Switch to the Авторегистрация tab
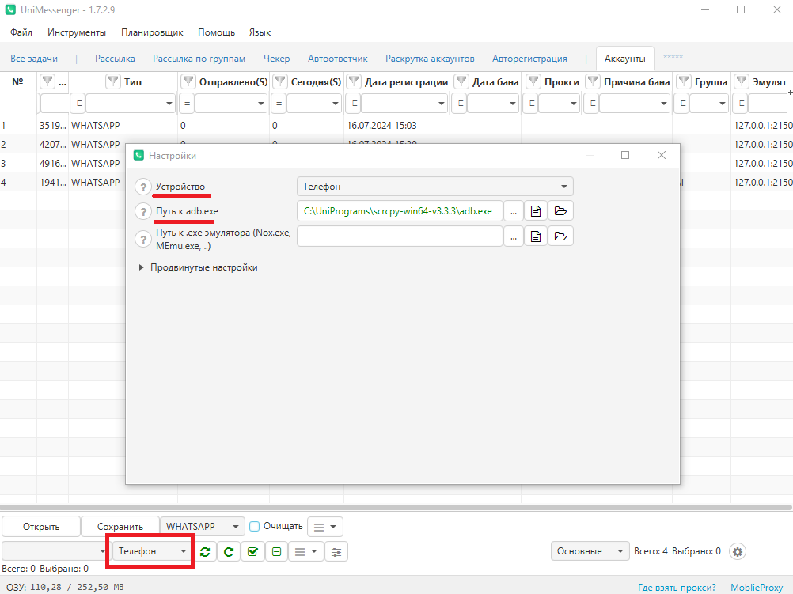793x594 pixels. 529,59
